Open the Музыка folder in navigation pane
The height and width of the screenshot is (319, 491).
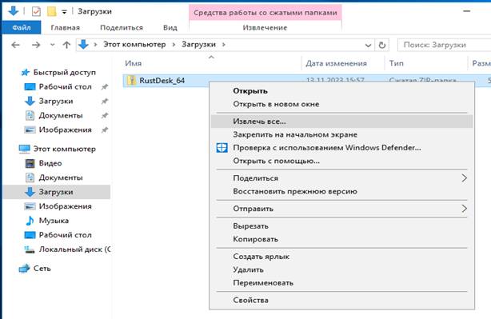click(54, 221)
